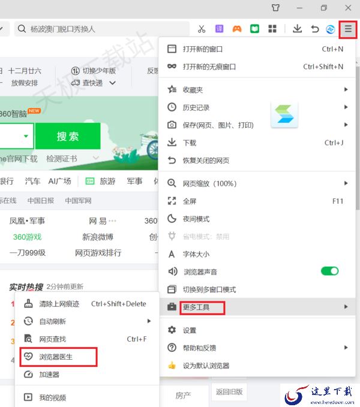The height and width of the screenshot is (407, 360).
Task: Click the toolbar download icon
Action: (x=297, y=29)
